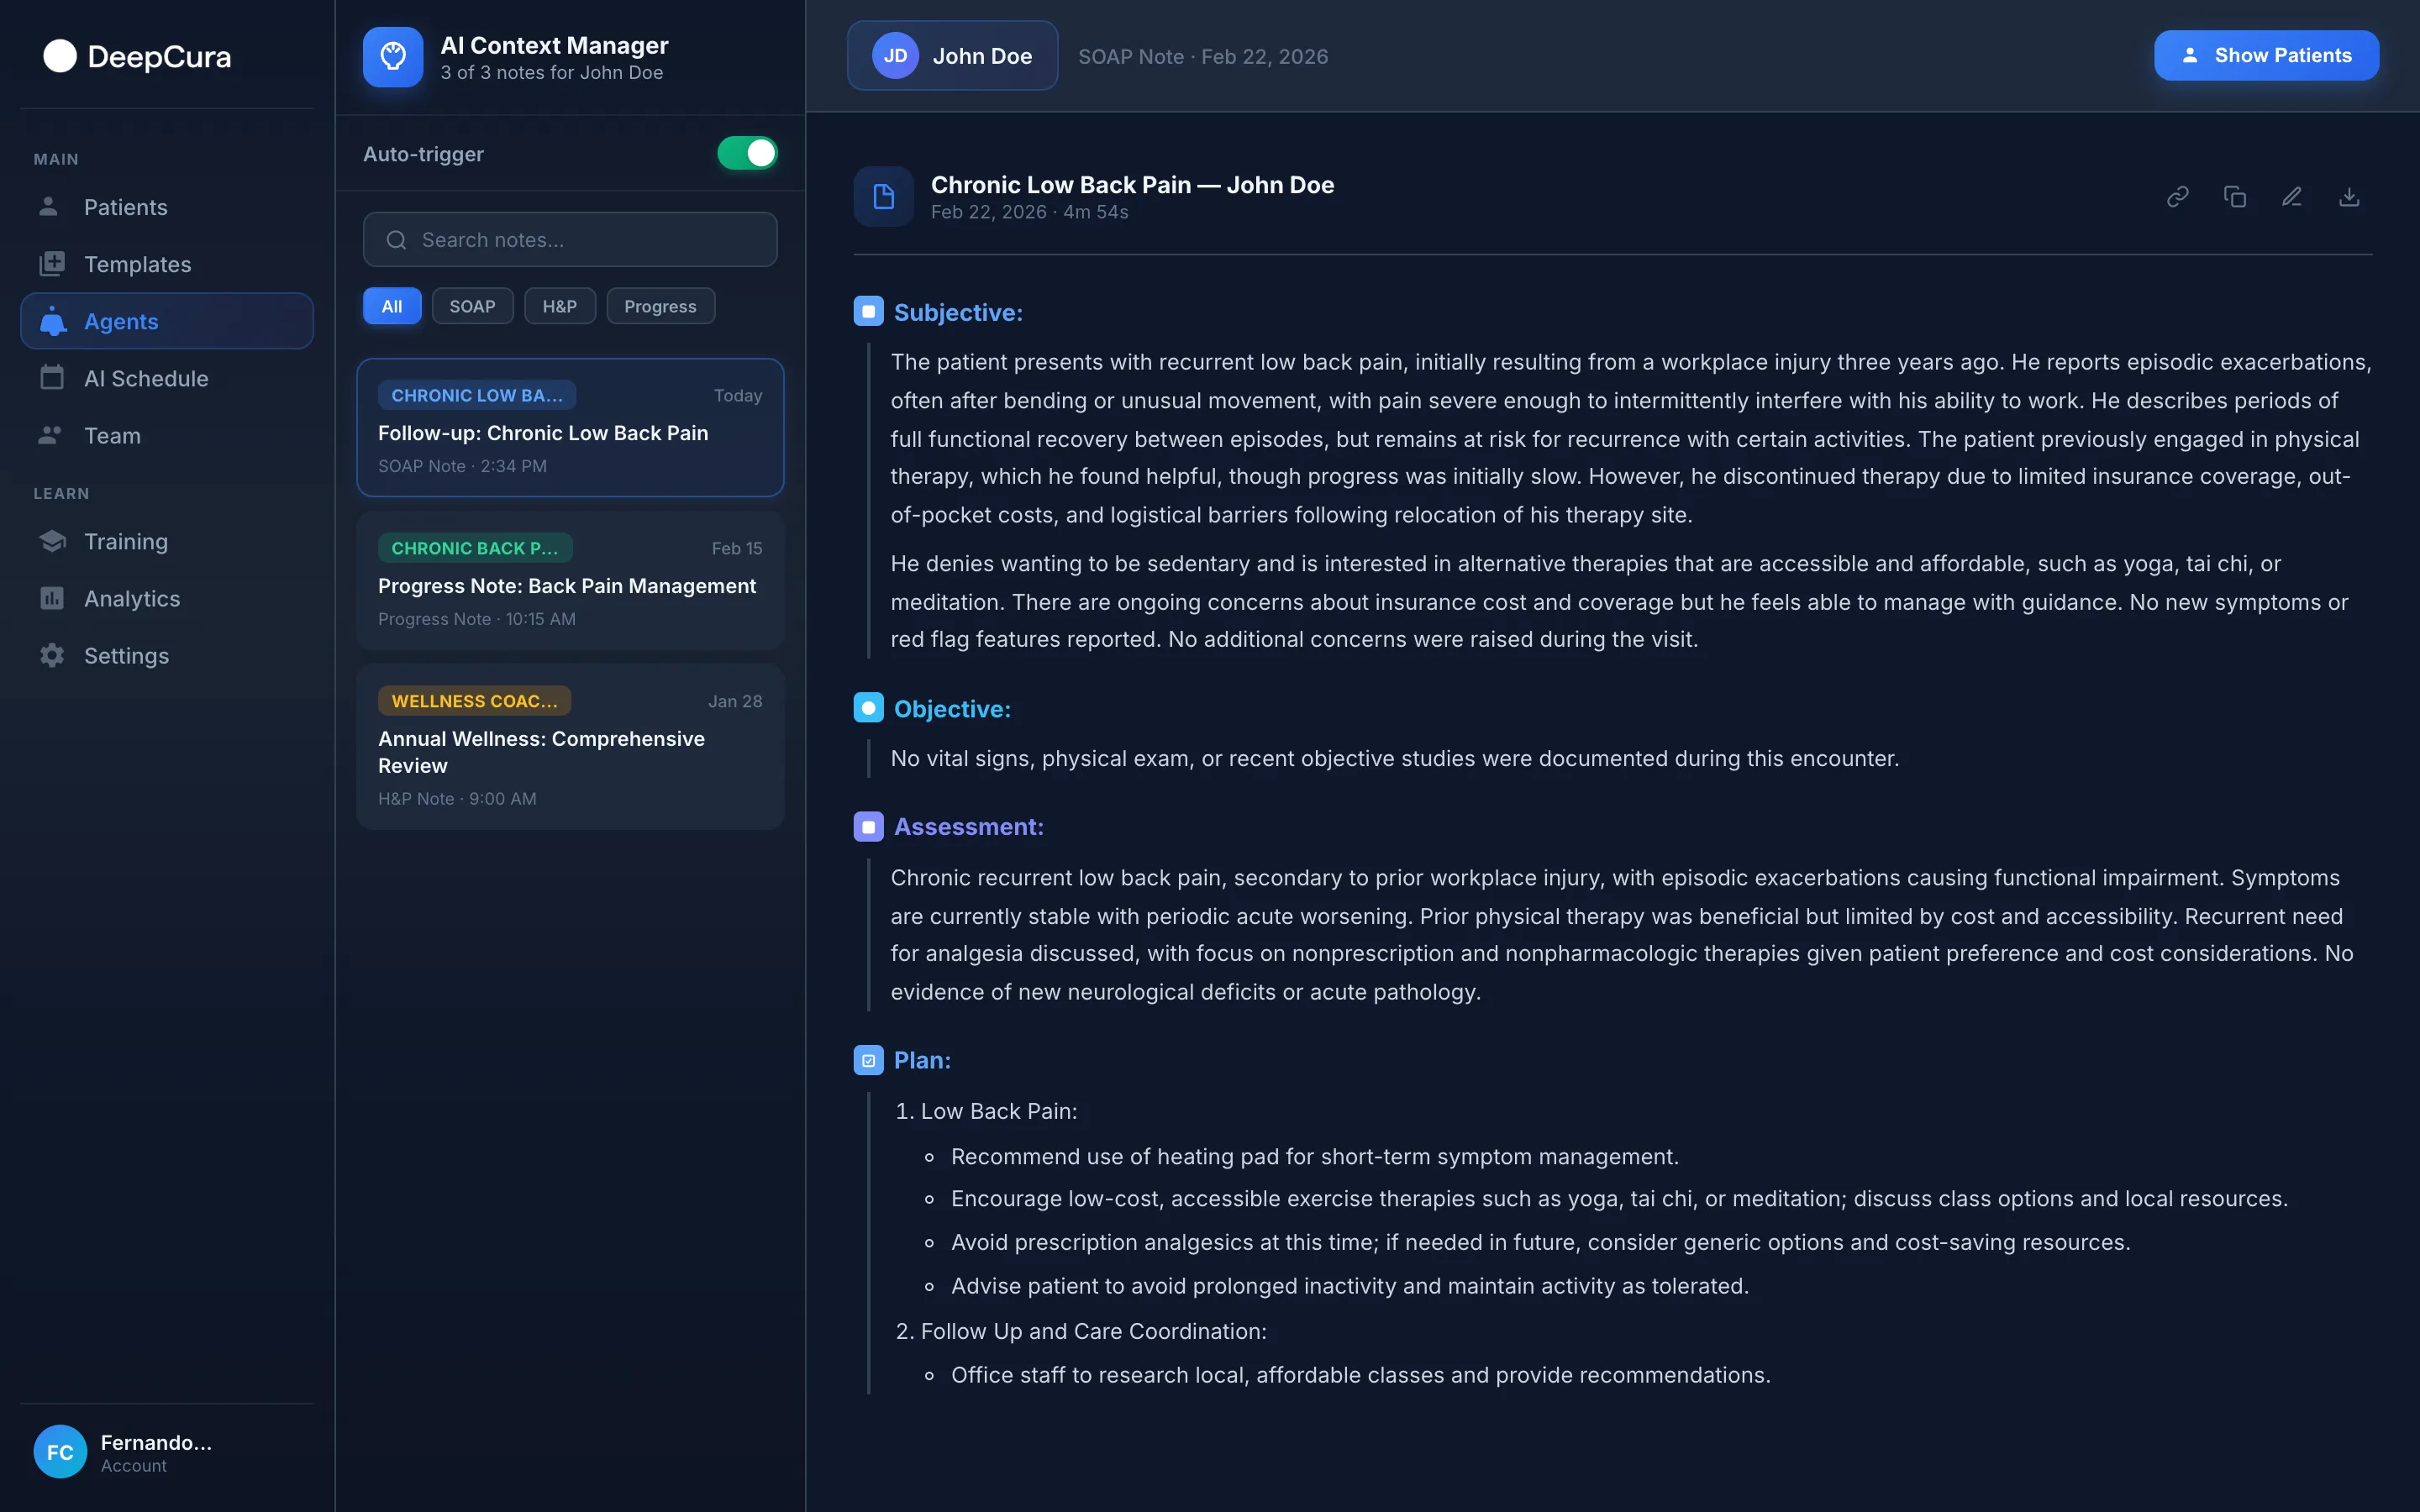Switch to the Agents menu item
This screenshot has height=1512, width=2420.
click(x=121, y=321)
